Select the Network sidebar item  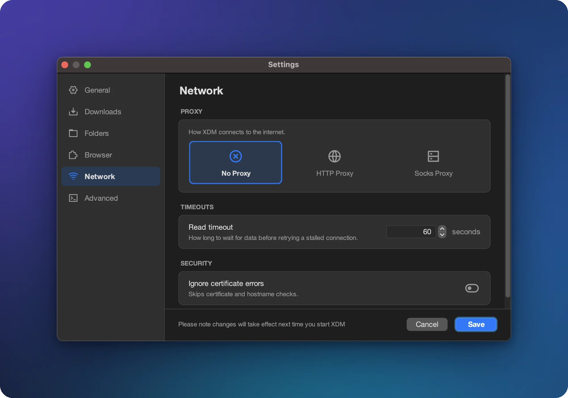(111, 177)
